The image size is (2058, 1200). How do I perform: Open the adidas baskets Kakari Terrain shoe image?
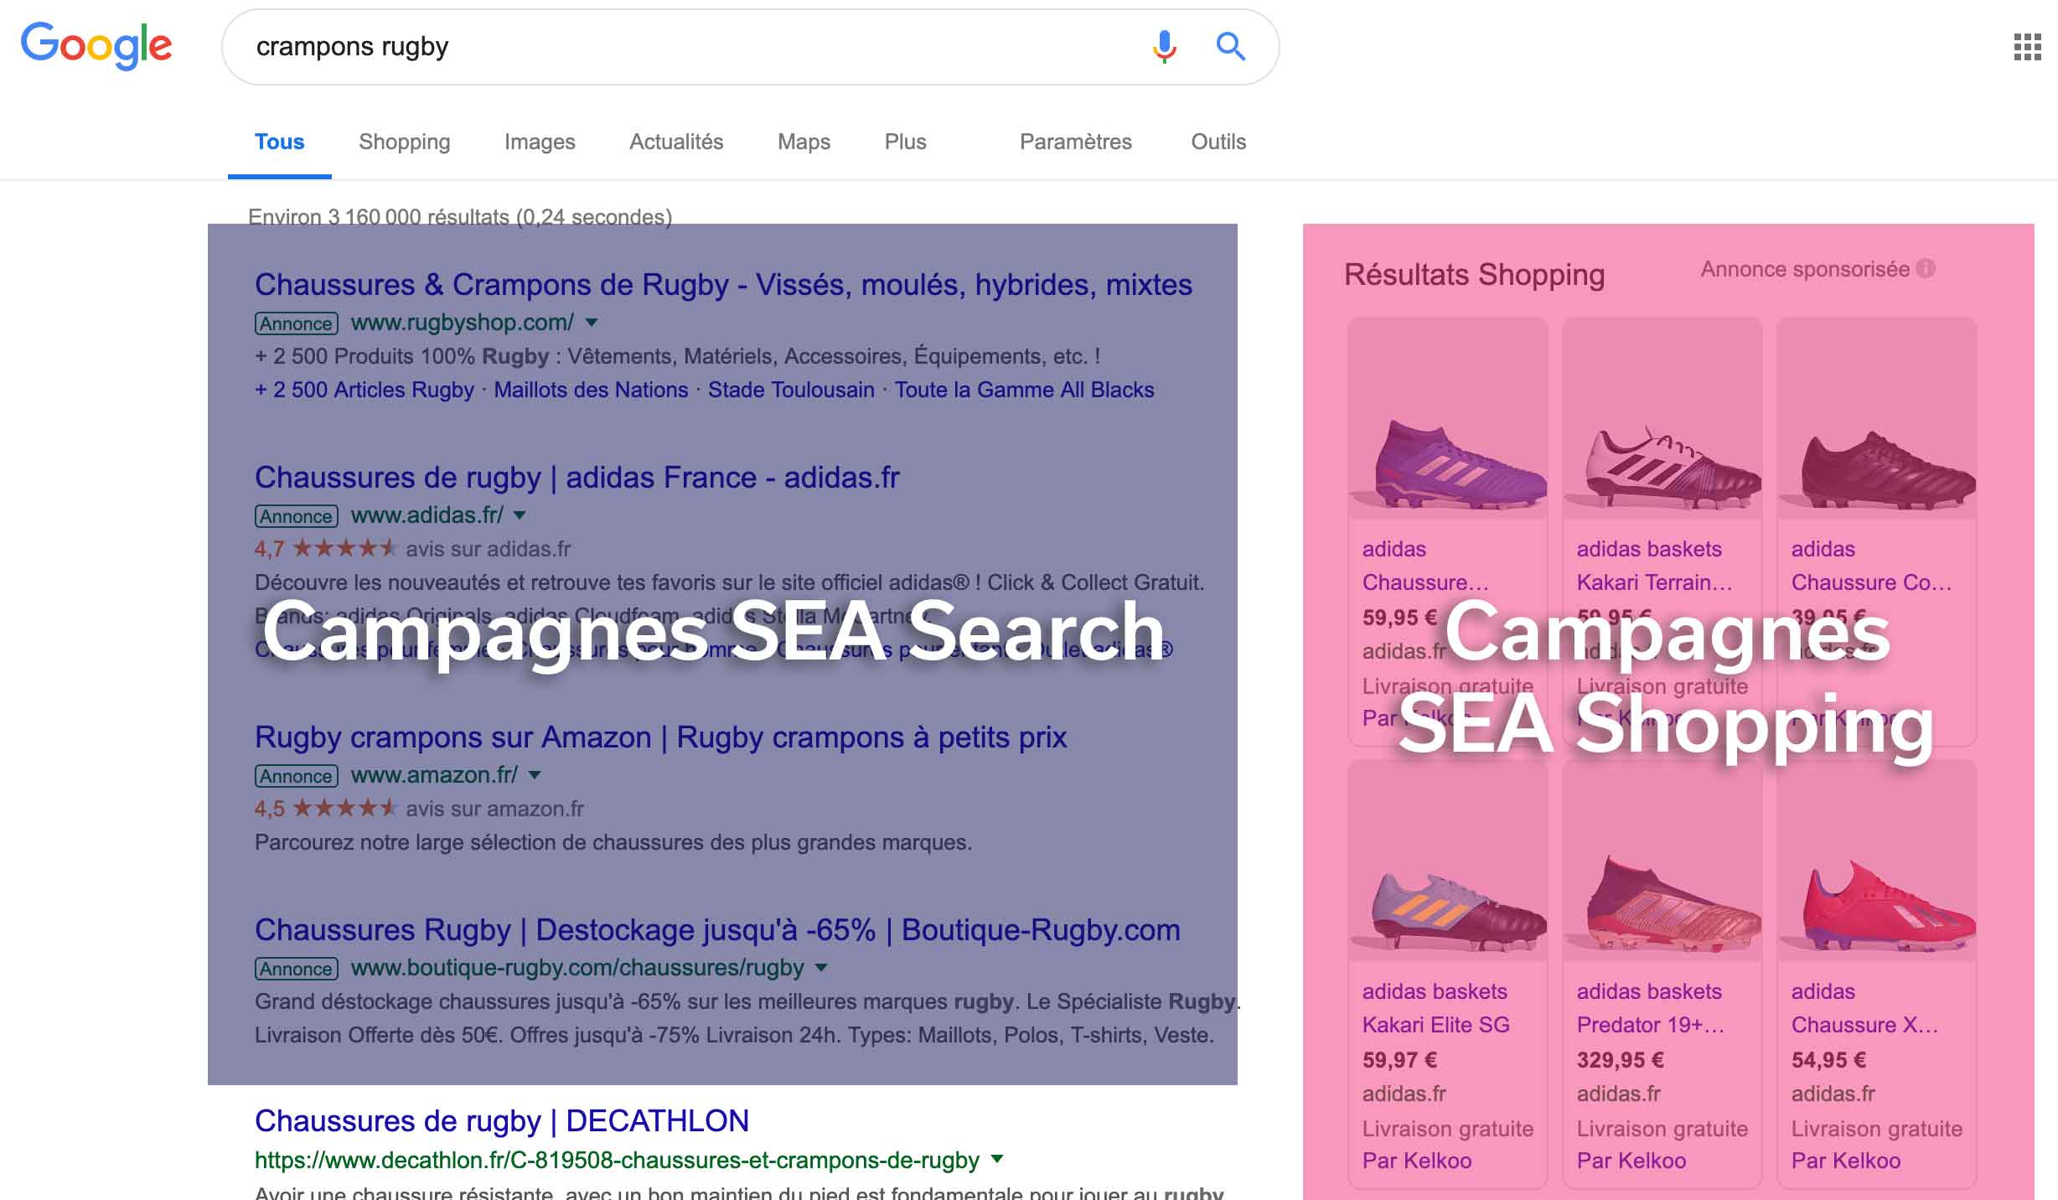coord(1662,419)
